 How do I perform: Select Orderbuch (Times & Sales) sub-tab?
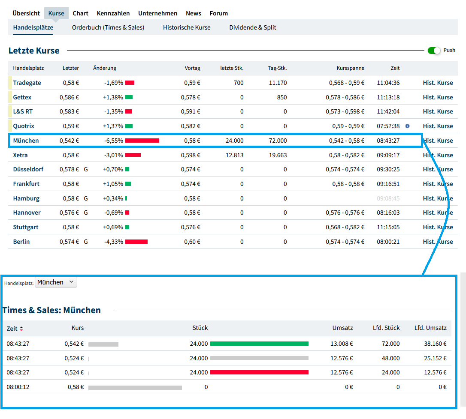pos(108,27)
